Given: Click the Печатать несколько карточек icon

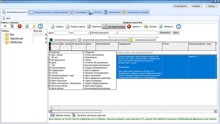Looking at the screenshot, I should 74,115.
